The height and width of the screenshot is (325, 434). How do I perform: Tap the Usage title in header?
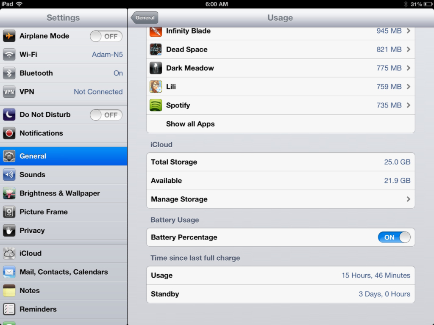(x=280, y=18)
